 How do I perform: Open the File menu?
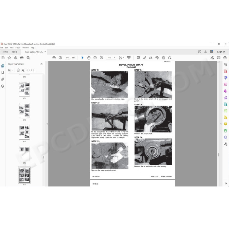pos(2,48)
